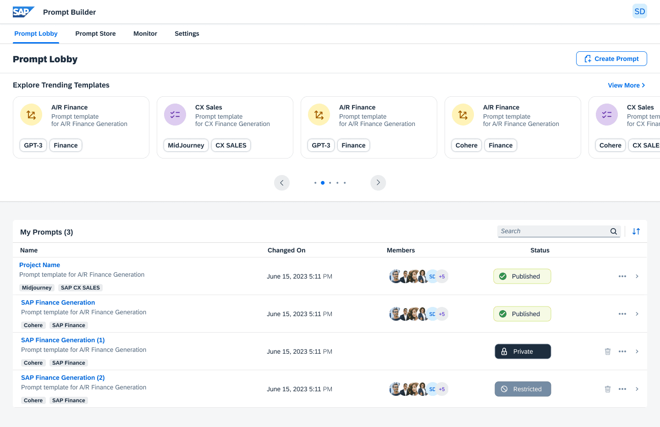This screenshot has width=660, height=427.
Task: Open more actions for SAP Finance Generation (2)
Action: 622,389
